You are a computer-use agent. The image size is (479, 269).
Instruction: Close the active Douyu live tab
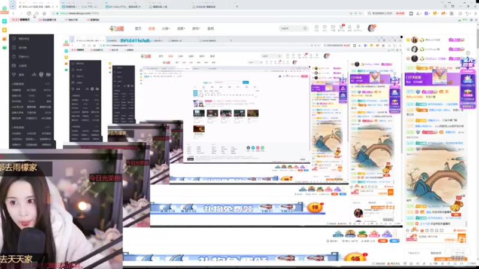[x=57, y=7]
